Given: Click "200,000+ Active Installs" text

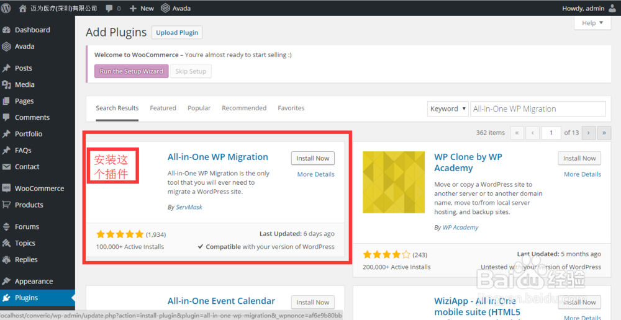Looking at the screenshot, I should click(396, 267).
